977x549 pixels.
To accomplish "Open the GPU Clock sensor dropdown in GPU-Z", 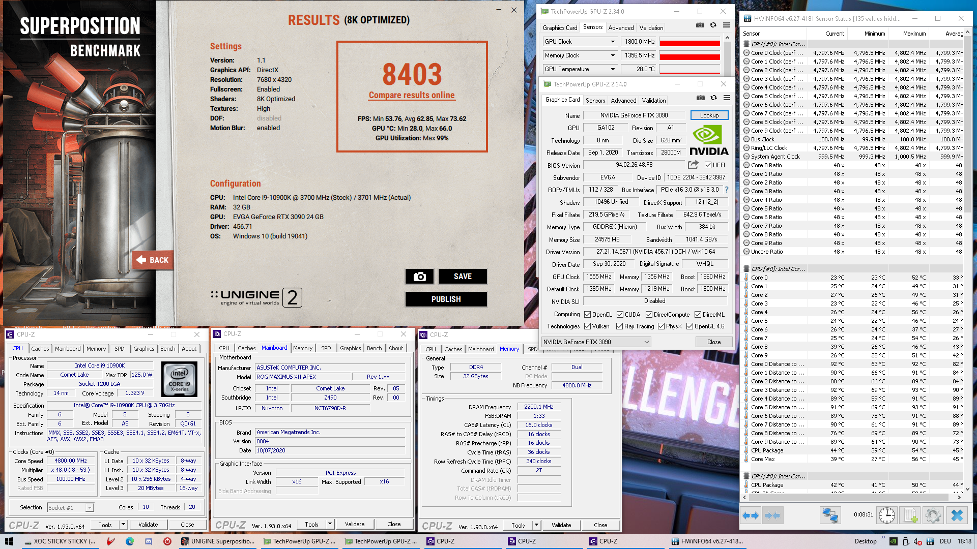I will (613, 42).
